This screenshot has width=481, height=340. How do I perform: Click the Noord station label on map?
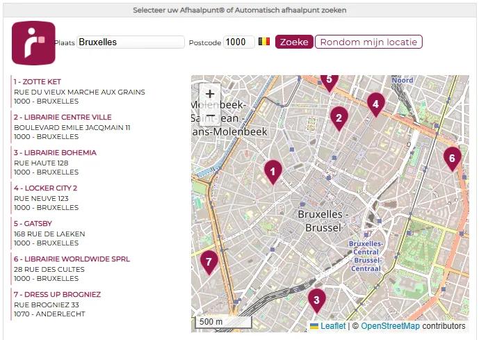pyautogui.click(x=402, y=80)
